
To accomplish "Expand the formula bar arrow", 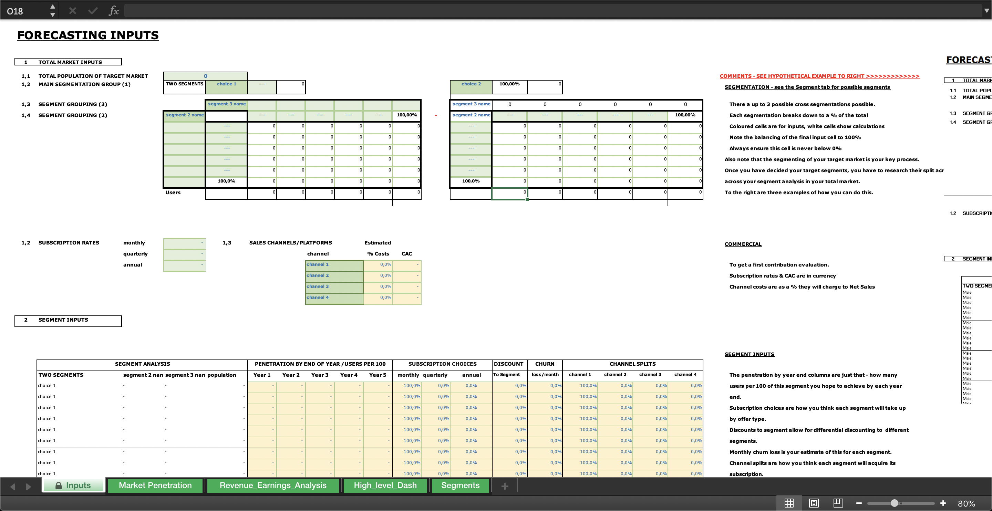I will (986, 11).
